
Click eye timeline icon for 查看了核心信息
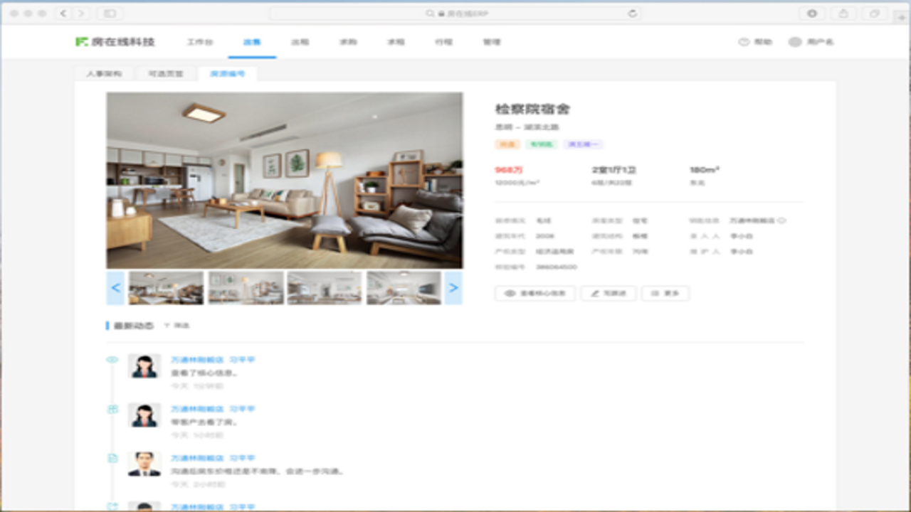click(112, 360)
